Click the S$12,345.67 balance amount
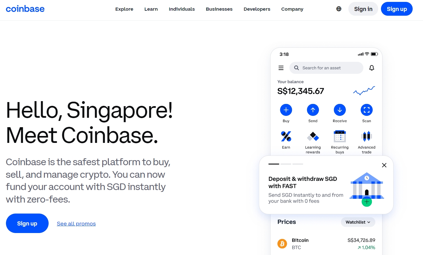This screenshot has width=423, height=255. coord(301,91)
